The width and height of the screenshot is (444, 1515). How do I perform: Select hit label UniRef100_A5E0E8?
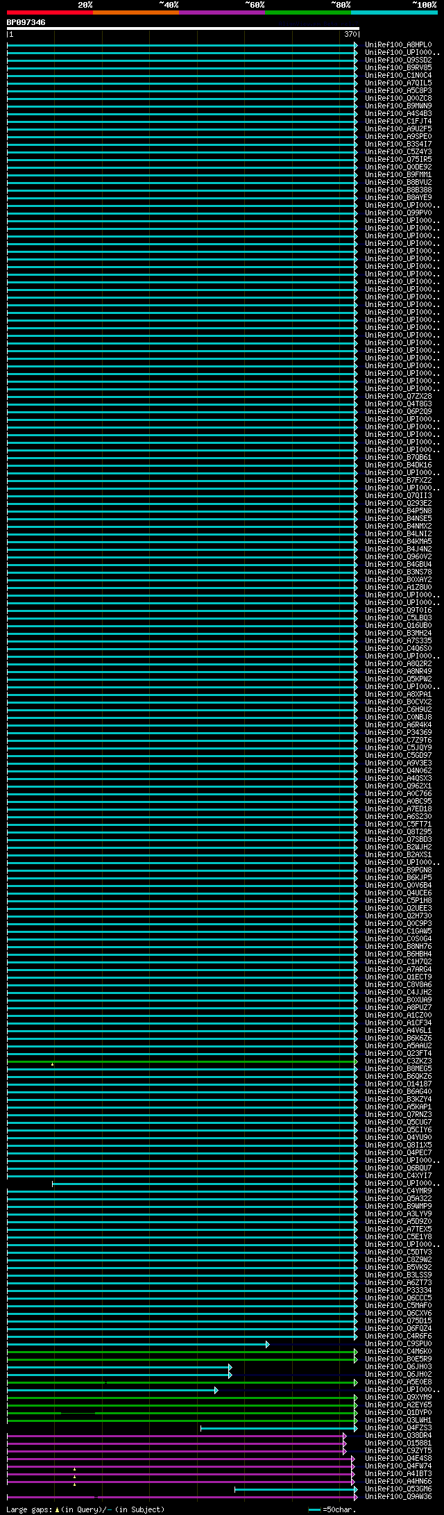(398, 1382)
